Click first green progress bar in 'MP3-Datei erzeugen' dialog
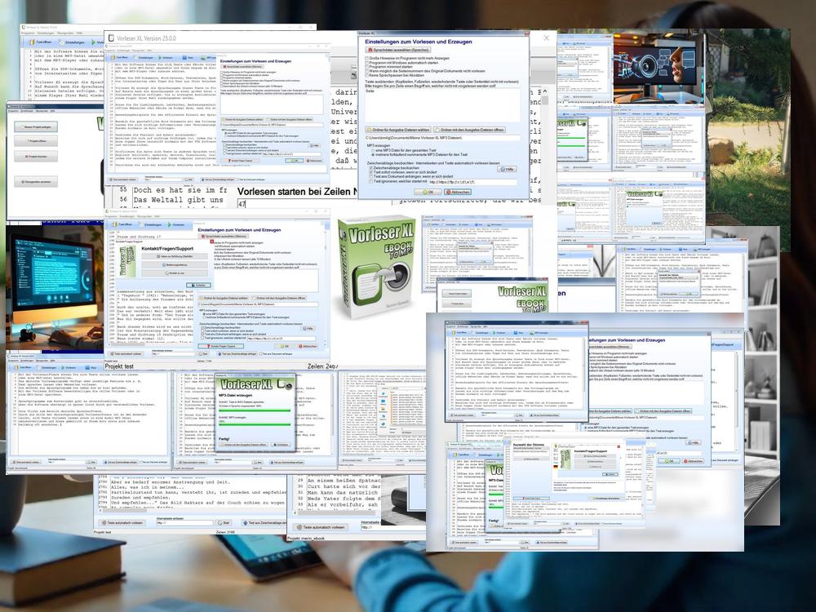Viewport: 816px width, 612px height. (x=255, y=410)
